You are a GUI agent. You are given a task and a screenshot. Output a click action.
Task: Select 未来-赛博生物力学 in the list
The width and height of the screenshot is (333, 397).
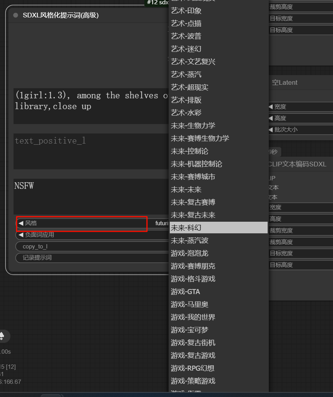pyautogui.click(x=219, y=138)
